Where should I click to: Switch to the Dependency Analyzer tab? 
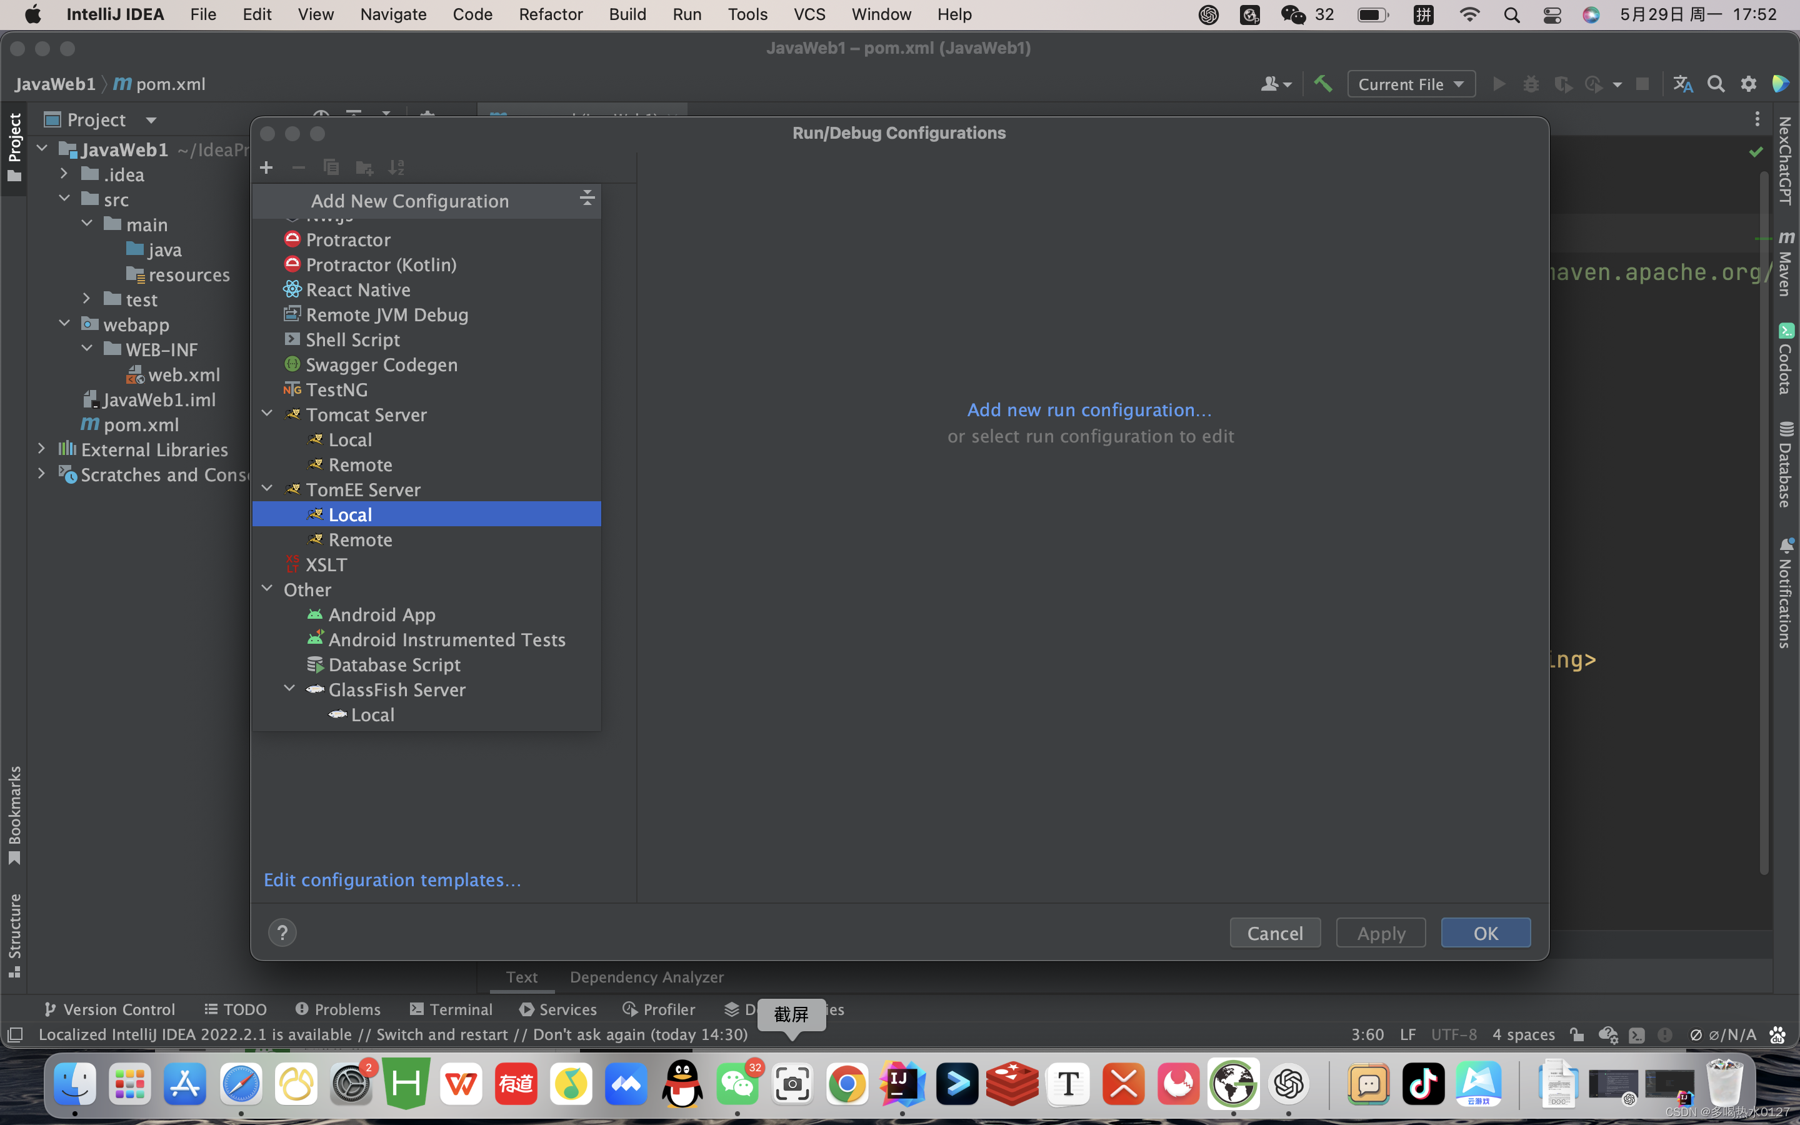point(646,977)
